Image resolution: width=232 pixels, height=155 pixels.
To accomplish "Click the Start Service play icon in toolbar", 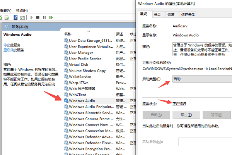I will point(31,17).
